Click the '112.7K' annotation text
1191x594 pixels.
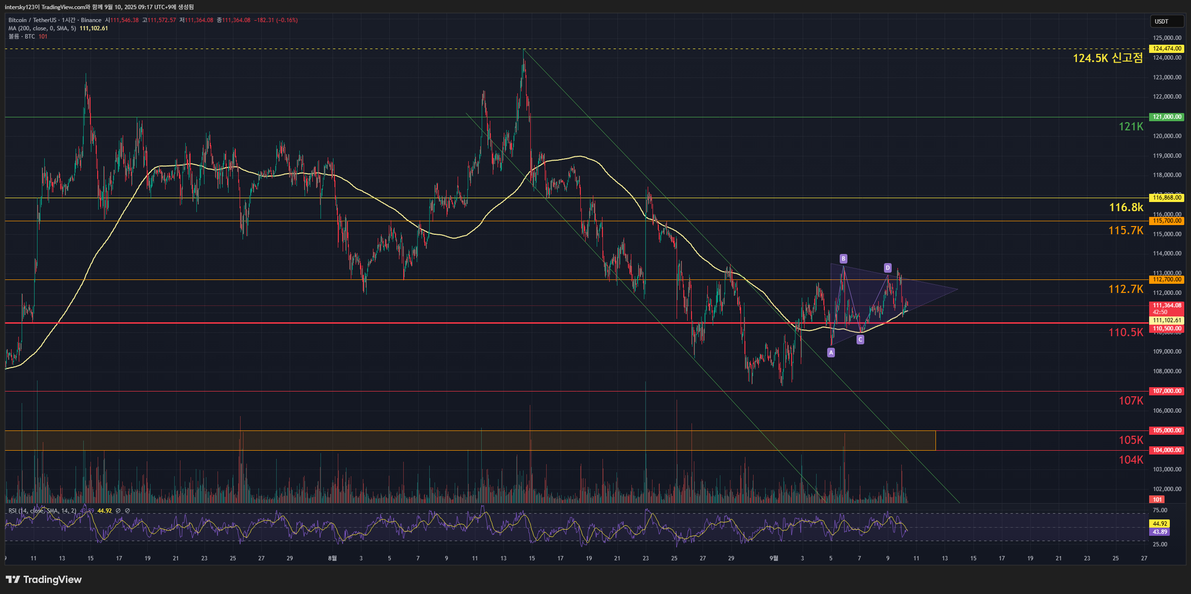point(1126,289)
